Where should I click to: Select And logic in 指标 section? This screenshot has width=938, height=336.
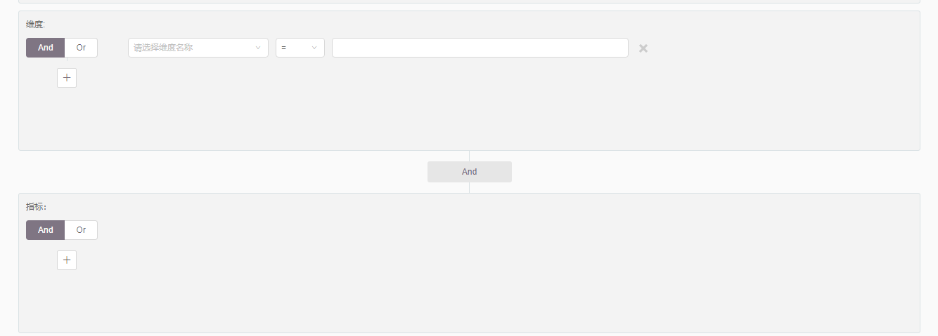[46, 230]
